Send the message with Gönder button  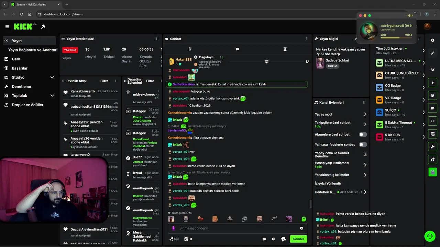(298, 239)
